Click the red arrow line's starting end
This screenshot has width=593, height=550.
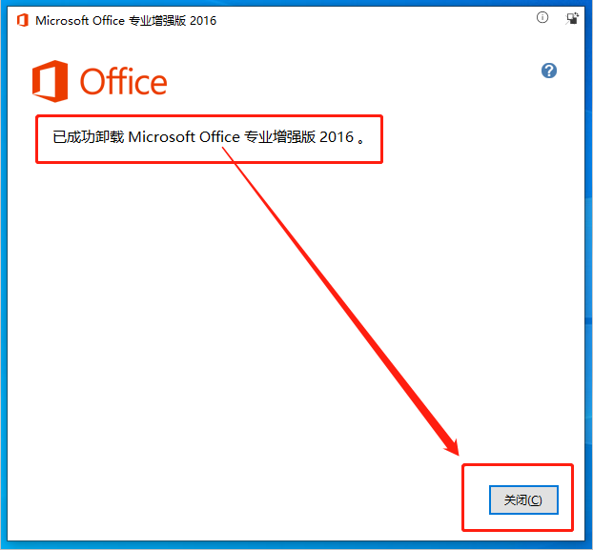coord(223,149)
